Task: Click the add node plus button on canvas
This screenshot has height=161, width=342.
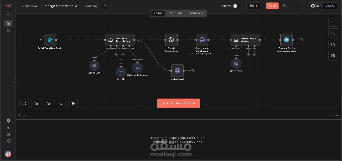Action: pyautogui.click(x=333, y=22)
